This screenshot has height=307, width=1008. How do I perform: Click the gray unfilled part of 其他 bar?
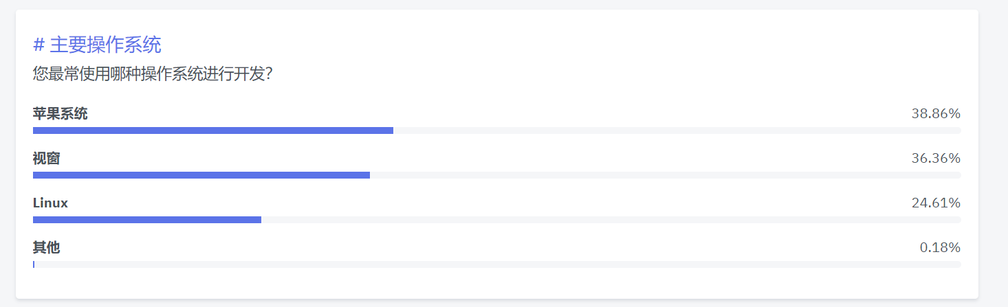pos(498,264)
